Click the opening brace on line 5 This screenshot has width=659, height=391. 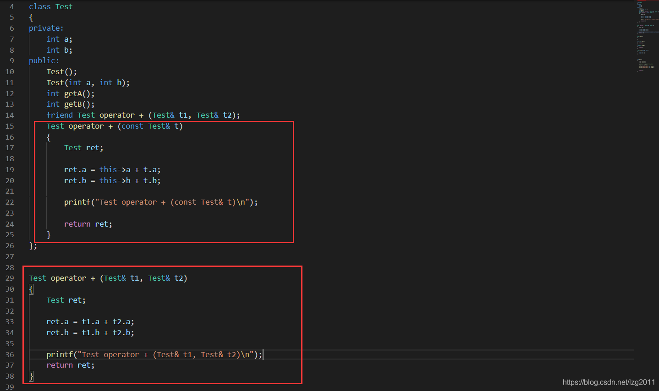click(31, 17)
